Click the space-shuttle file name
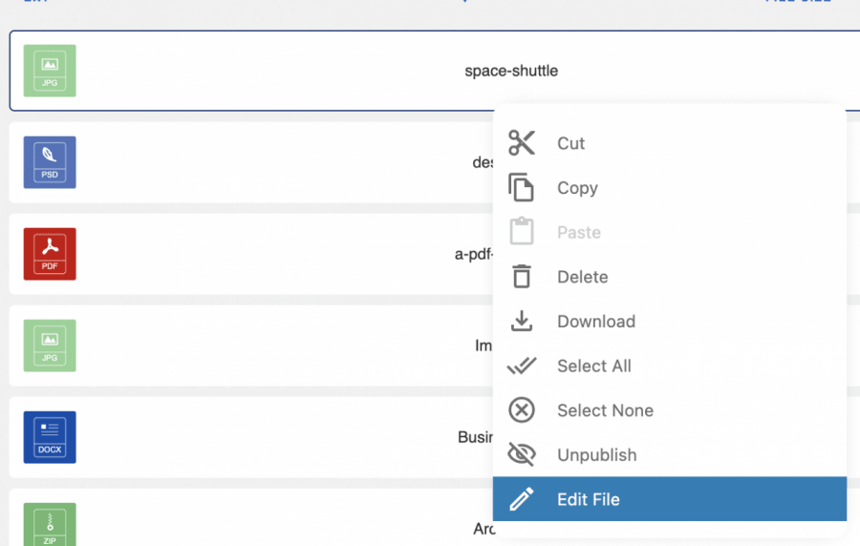 [511, 71]
